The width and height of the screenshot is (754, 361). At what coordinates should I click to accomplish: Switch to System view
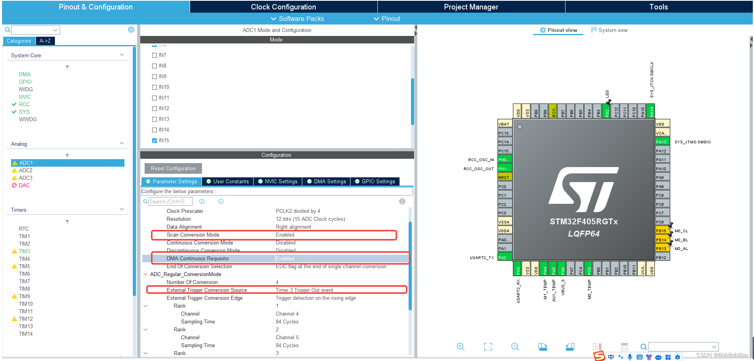pos(609,30)
